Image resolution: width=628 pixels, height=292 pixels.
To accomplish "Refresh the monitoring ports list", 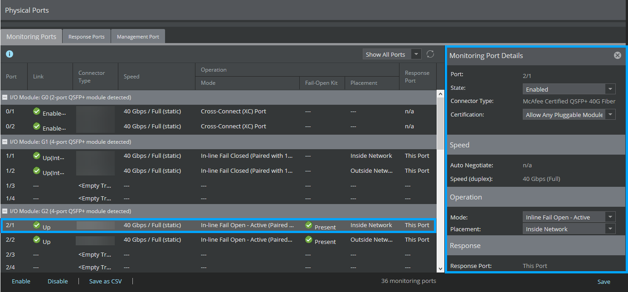I will click(430, 54).
